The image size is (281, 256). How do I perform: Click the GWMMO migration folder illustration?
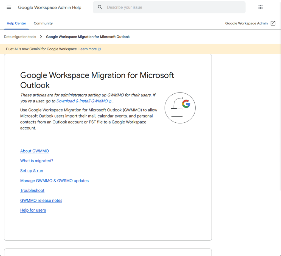pyautogui.click(x=180, y=108)
